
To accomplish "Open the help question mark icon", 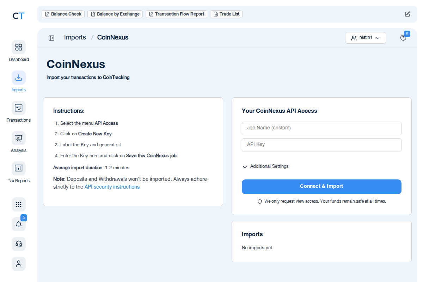I will coord(403,38).
